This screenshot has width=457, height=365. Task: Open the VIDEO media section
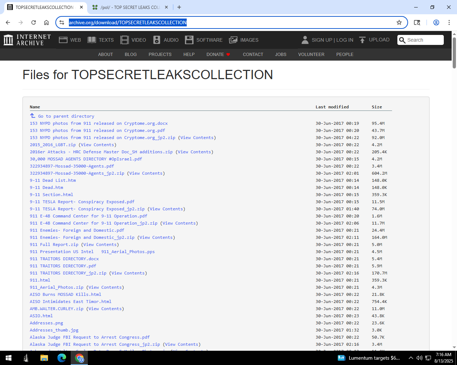[133, 40]
